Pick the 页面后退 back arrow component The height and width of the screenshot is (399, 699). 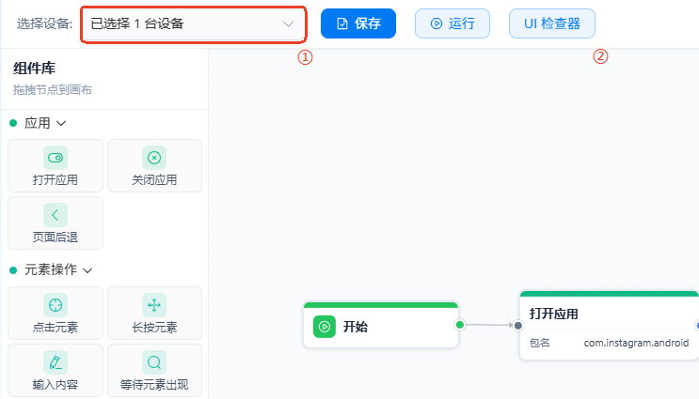click(56, 215)
